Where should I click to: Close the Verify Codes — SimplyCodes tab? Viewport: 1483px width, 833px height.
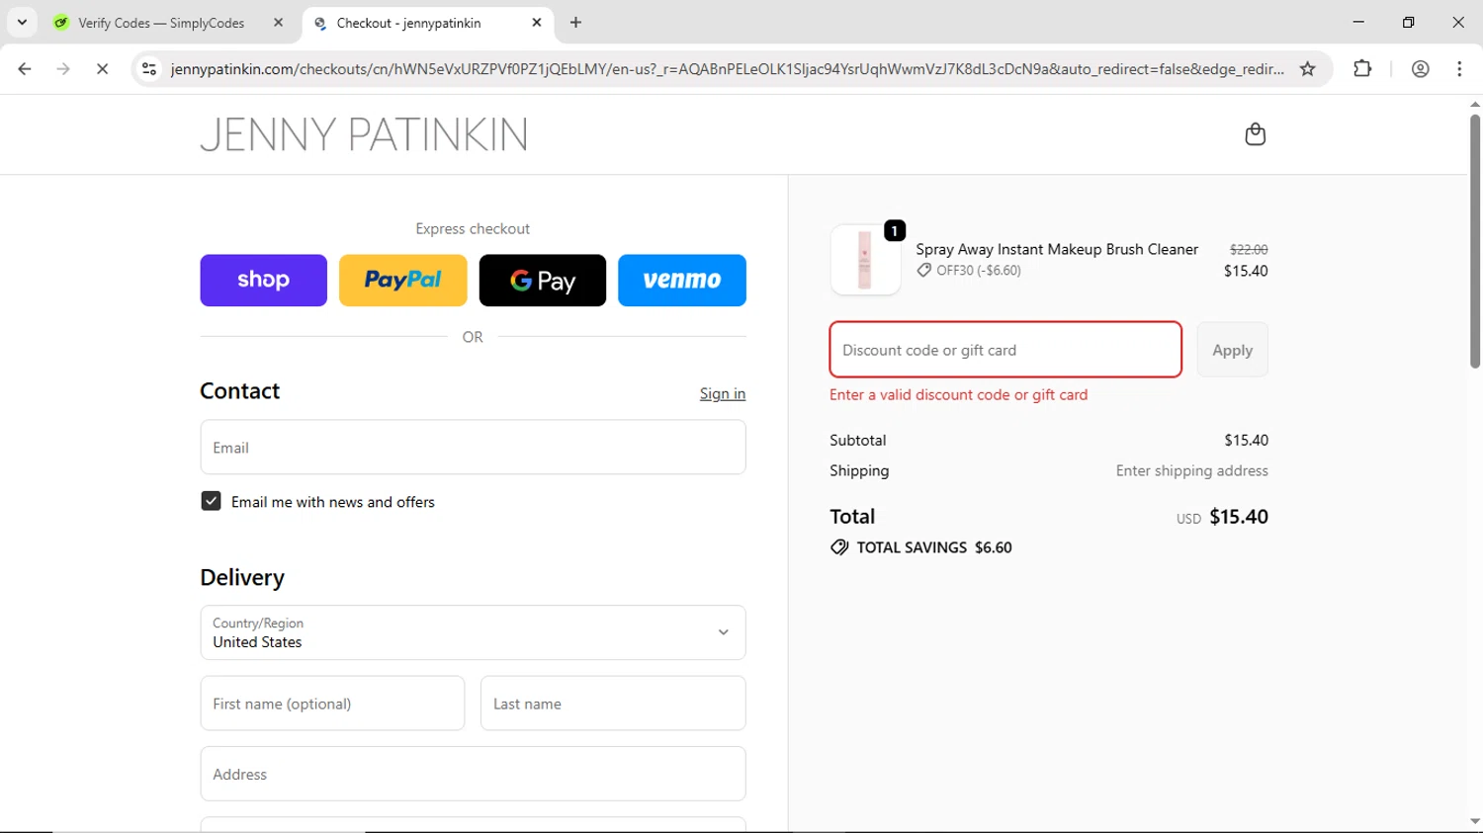point(278,23)
